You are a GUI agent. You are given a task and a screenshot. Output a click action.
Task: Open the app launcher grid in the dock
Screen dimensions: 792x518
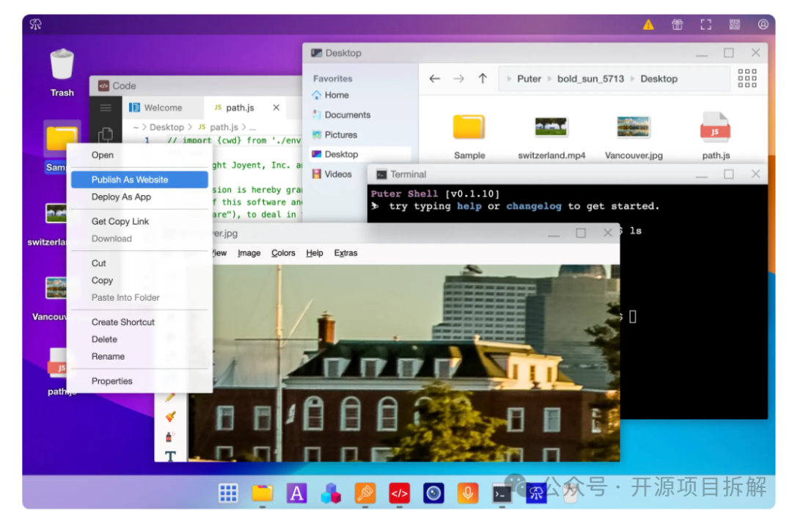coord(229,493)
